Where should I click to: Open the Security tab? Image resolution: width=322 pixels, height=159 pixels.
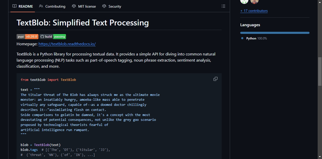[x=112, y=6]
